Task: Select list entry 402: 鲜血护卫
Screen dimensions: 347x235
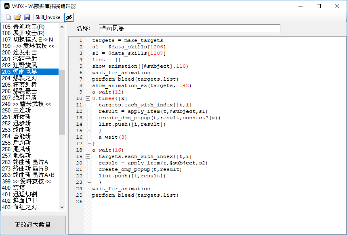Action: click(x=30, y=201)
